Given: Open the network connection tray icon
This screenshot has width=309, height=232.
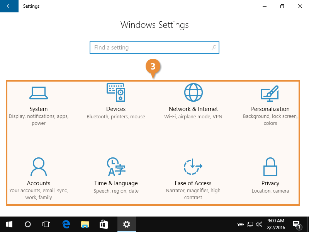Looking at the screenshot, I should [250, 224].
